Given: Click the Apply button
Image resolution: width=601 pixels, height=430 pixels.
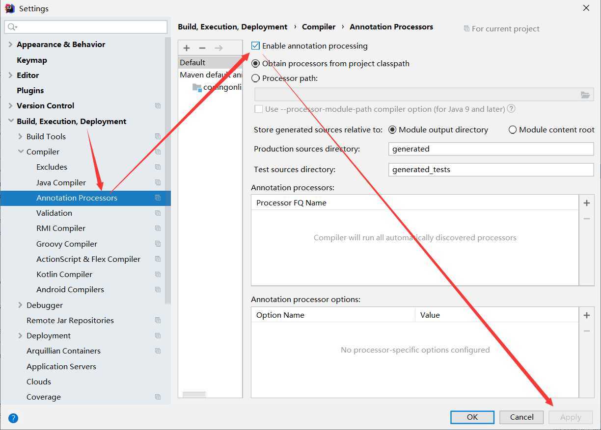Looking at the screenshot, I should (571, 417).
